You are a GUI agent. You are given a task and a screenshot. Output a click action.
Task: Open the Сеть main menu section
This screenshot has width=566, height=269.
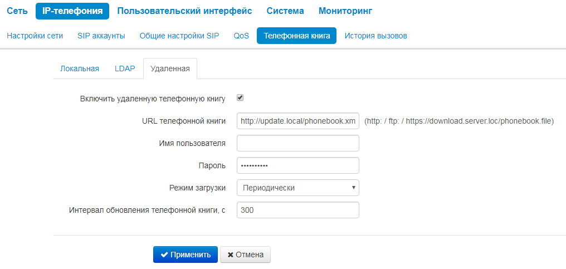(17, 11)
